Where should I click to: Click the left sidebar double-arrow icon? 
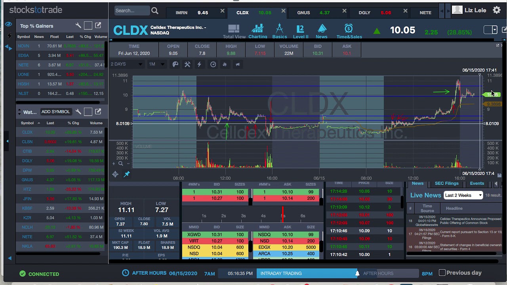tap(9, 47)
